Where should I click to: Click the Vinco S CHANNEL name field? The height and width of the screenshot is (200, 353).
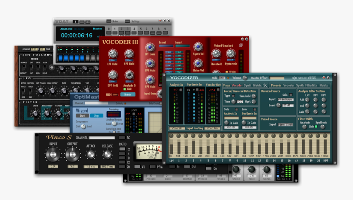[102, 138]
